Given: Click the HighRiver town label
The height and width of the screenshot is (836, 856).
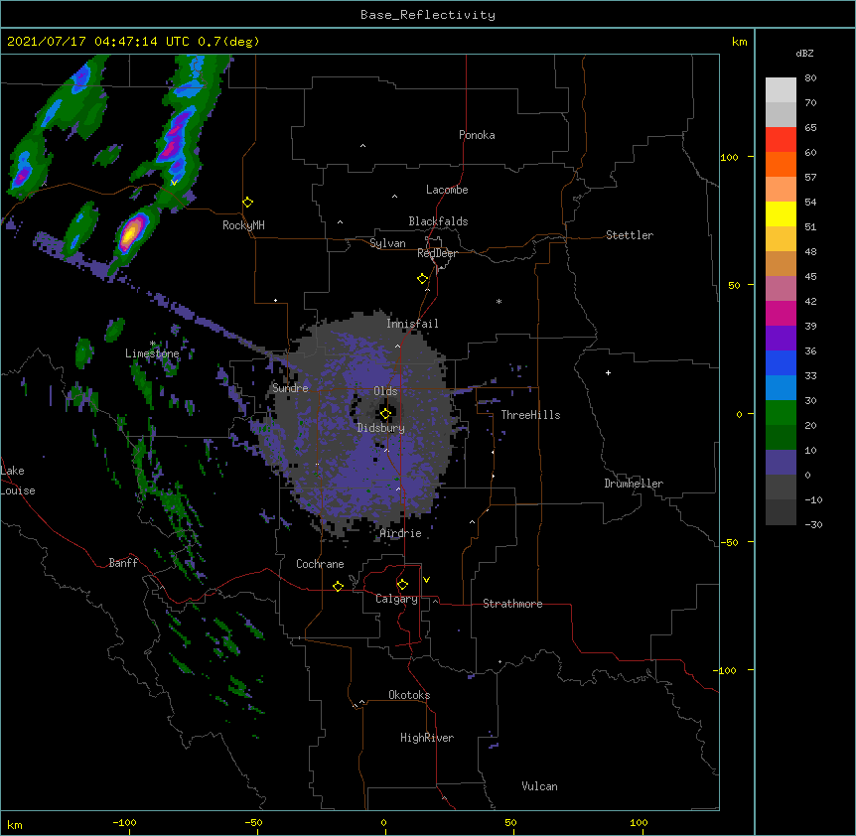Looking at the screenshot, I should click(x=427, y=738).
